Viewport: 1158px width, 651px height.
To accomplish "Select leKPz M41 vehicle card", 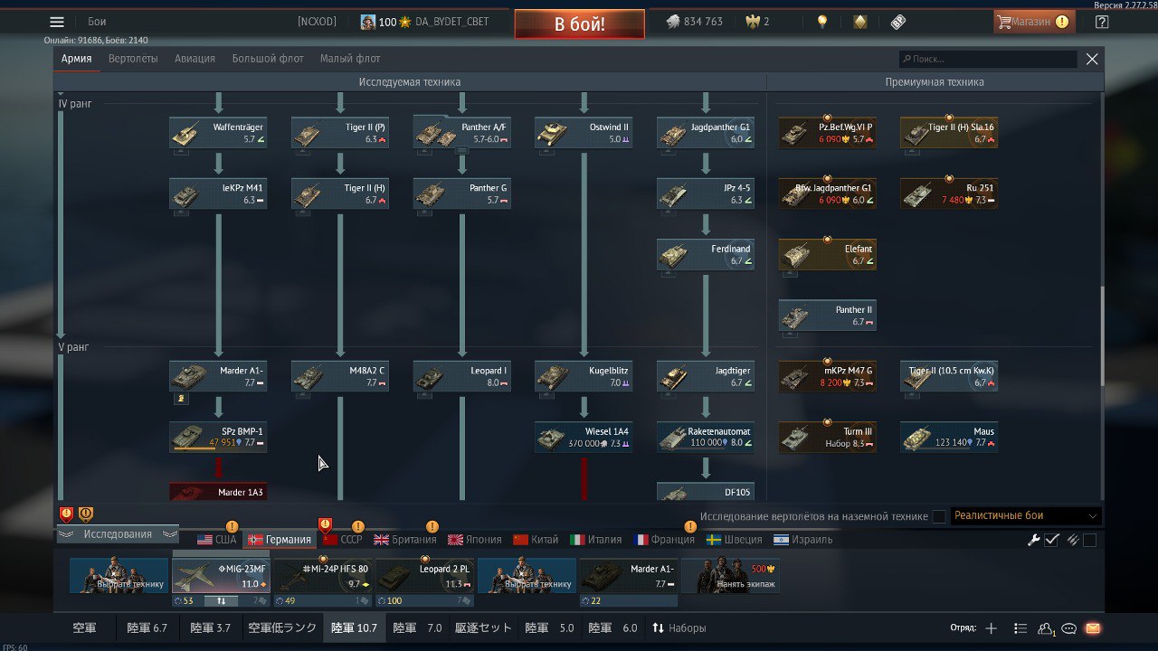I will 218,193.
